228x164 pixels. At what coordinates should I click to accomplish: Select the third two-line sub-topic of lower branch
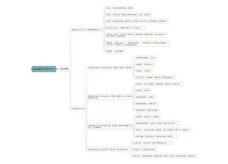tap(110, 127)
